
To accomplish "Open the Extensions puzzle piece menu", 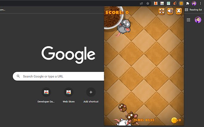I will coord(187,3).
